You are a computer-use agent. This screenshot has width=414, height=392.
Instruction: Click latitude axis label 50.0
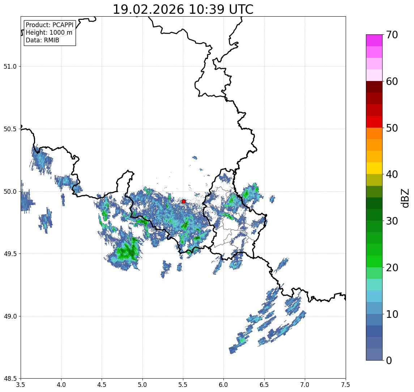[10, 191]
